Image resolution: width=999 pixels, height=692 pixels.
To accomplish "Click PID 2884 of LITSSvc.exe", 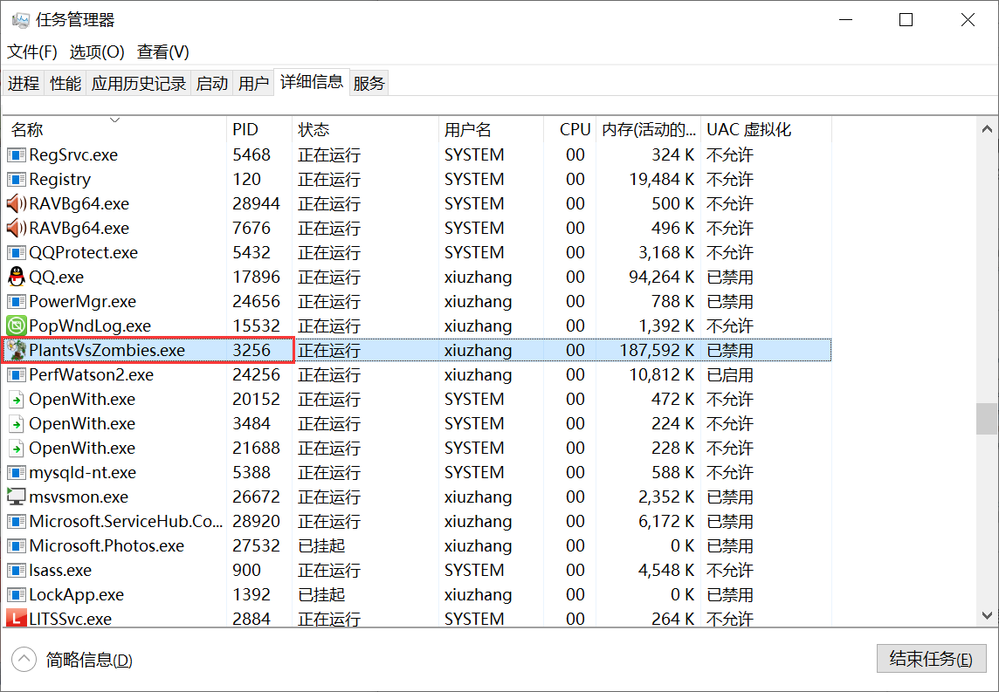I will pos(251,619).
